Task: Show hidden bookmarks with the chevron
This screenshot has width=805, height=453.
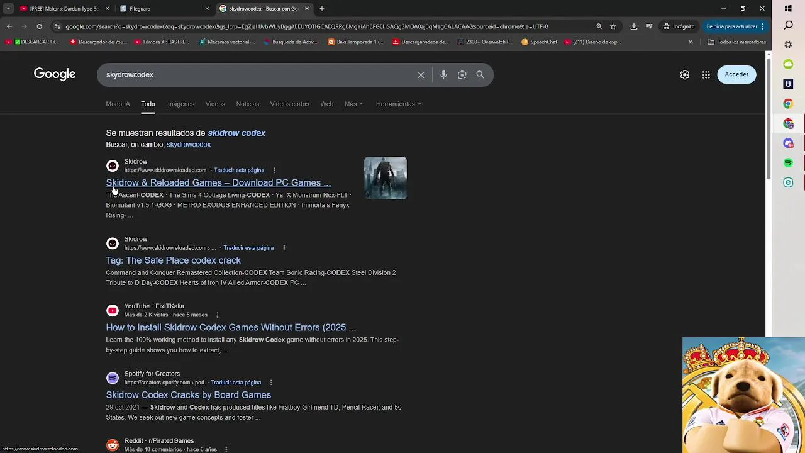Action: (x=691, y=42)
